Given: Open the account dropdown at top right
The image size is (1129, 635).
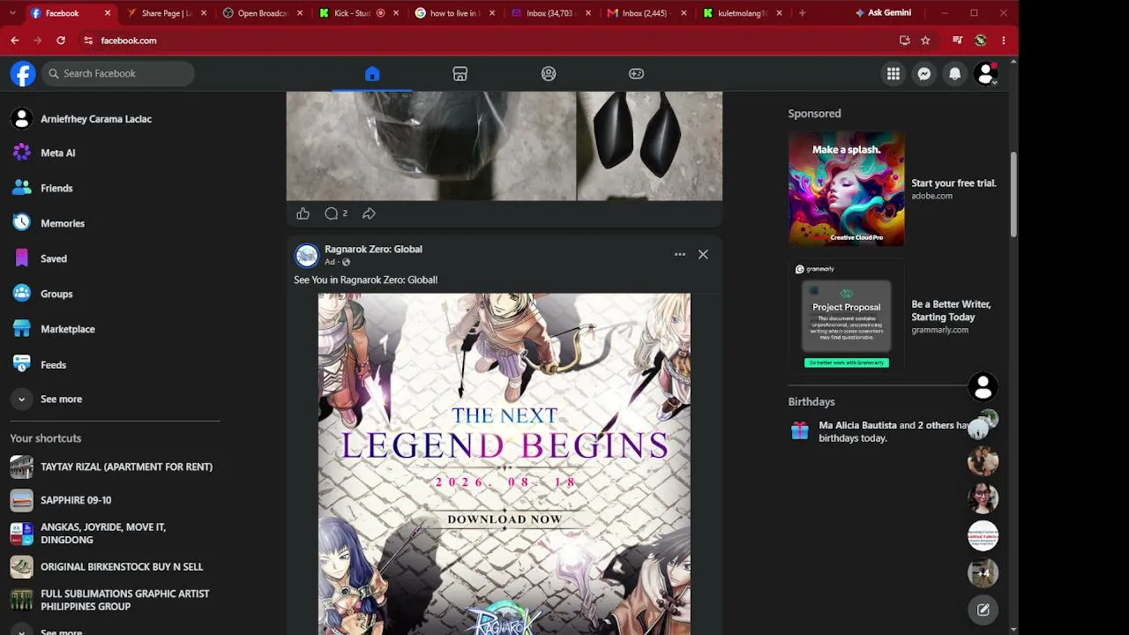Looking at the screenshot, I should 985,74.
